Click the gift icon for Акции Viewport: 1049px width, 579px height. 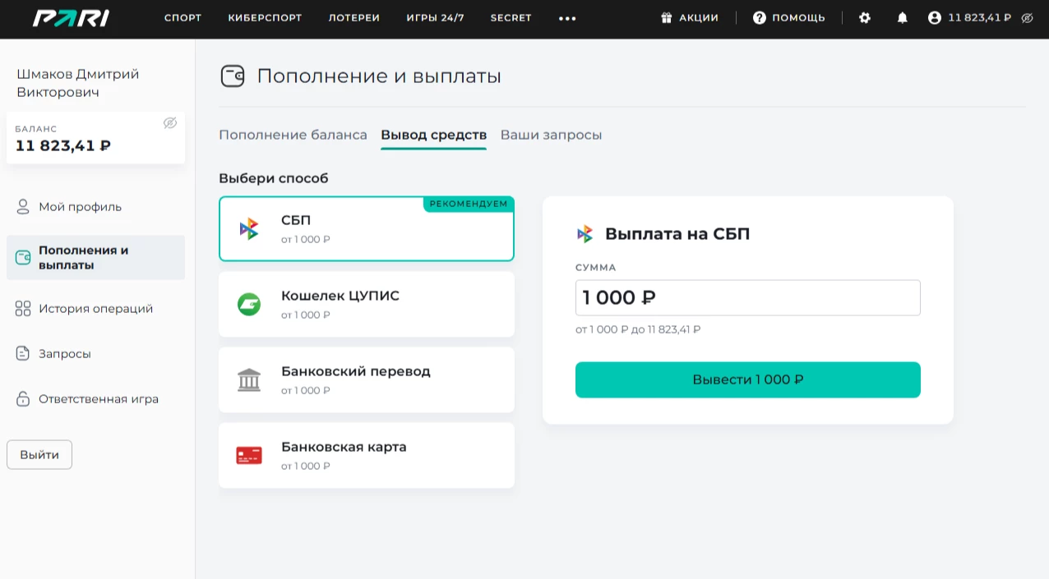click(x=667, y=18)
